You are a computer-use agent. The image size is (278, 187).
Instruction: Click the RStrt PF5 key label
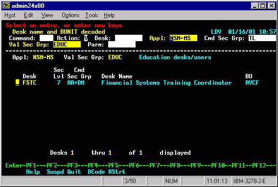pos(117,172)
